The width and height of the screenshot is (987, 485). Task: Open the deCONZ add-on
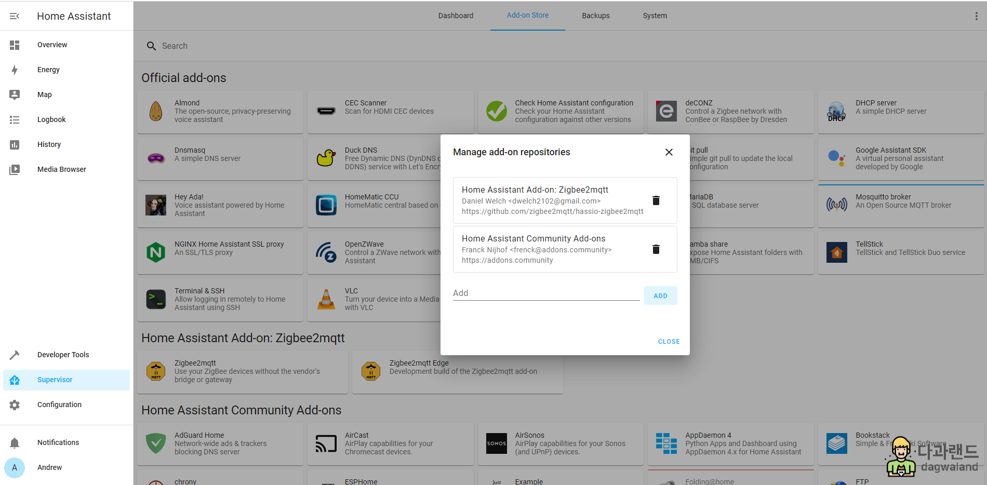(731, 112)
